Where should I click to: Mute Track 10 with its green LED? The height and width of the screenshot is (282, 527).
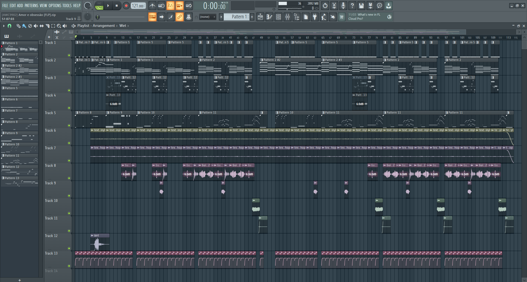tap(69, 213)
